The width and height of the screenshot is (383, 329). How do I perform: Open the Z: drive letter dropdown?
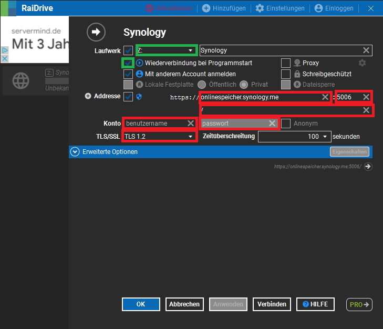[x=167, y=50]
